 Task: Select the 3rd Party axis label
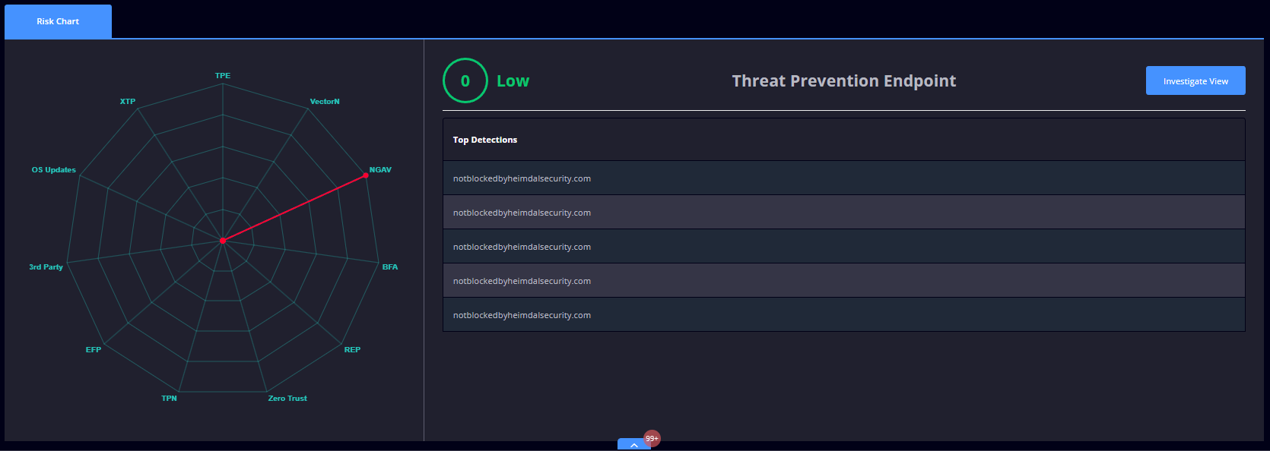(46, 267)
